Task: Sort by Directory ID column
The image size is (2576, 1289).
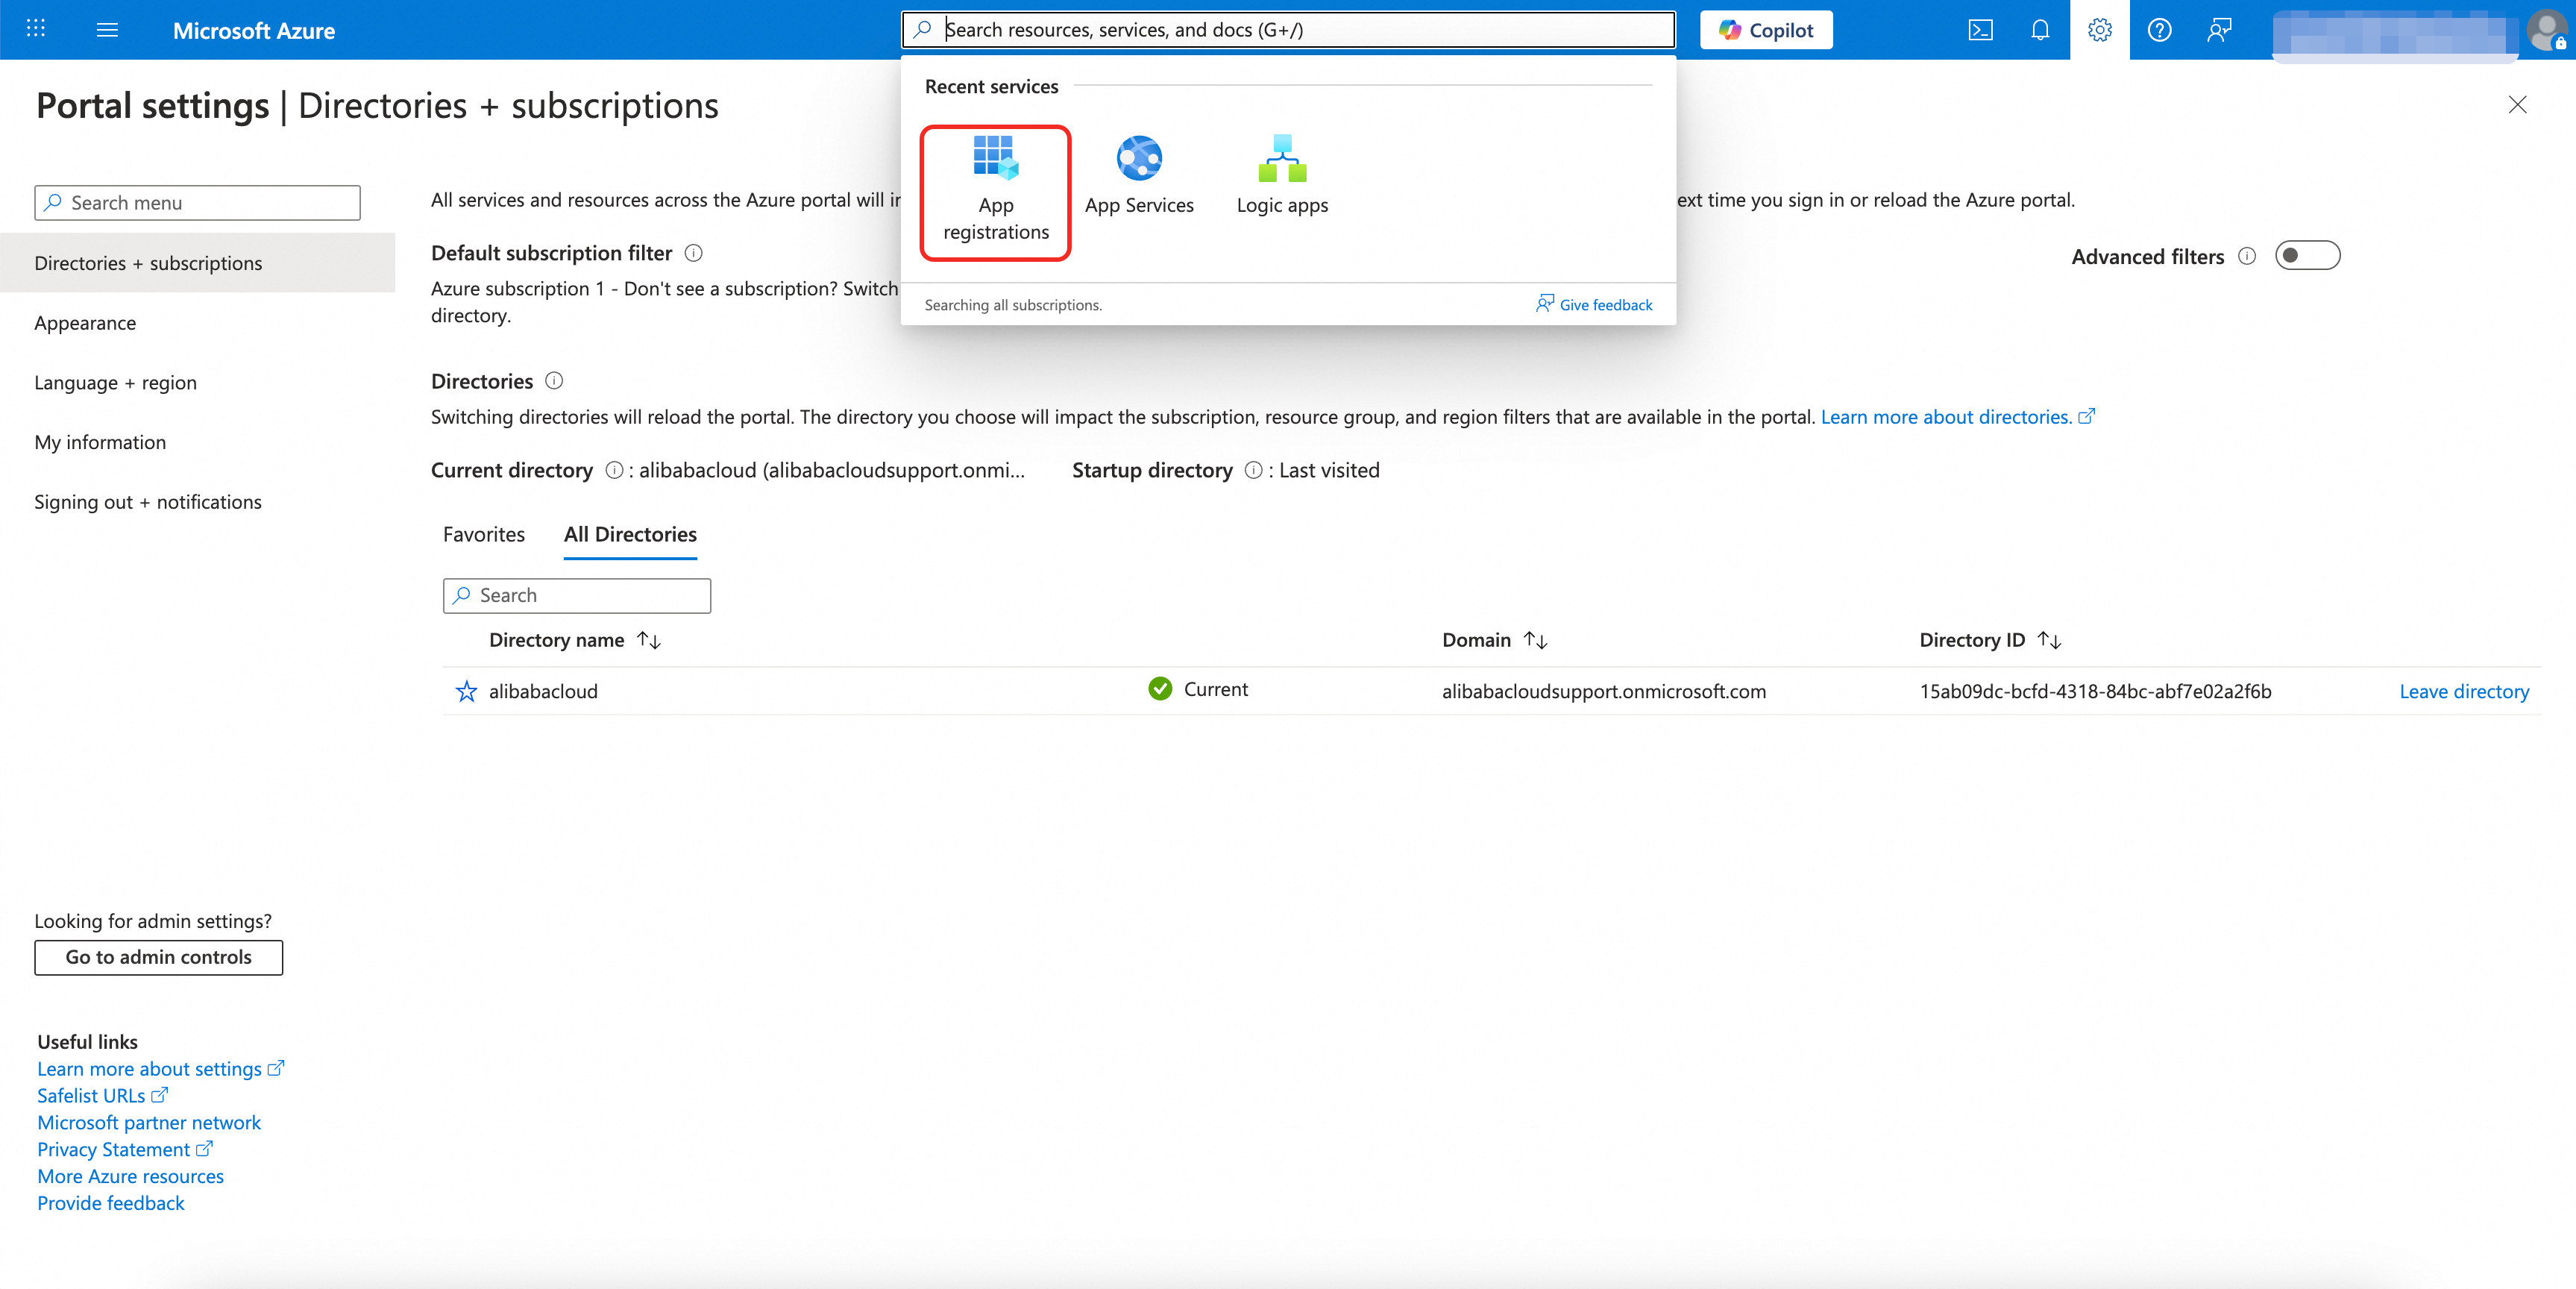Action: tap(2048, 640)
